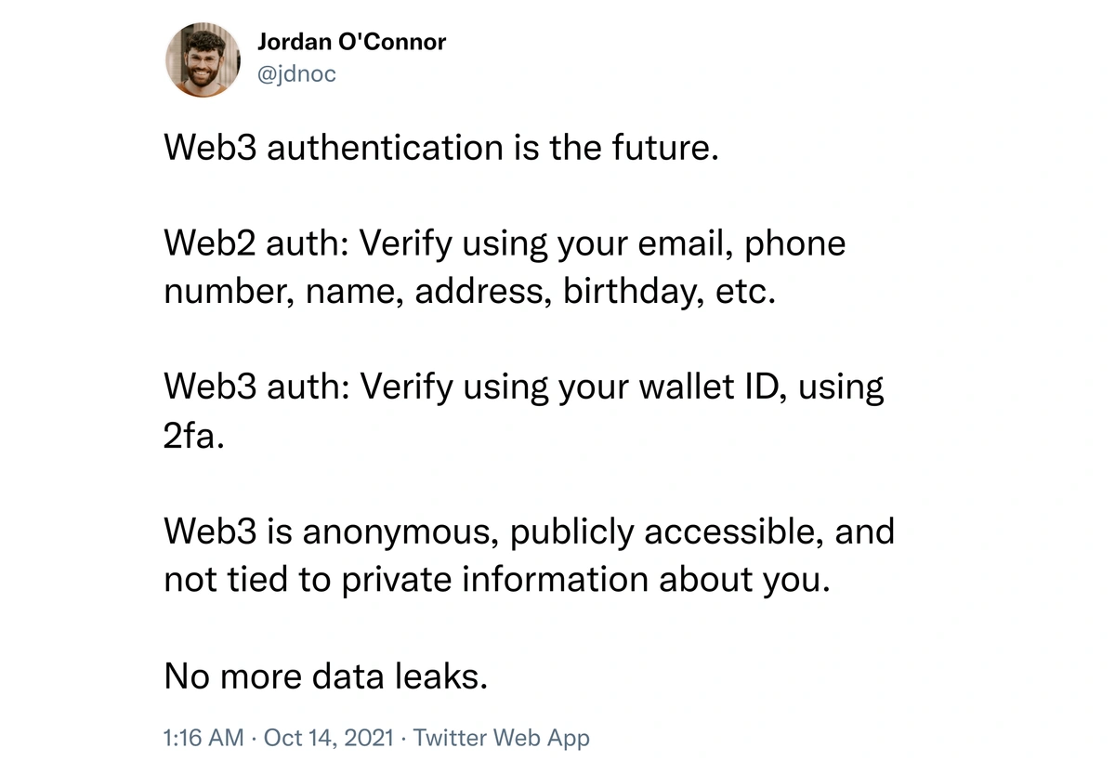The image size is (1115, 761).
Task: Click the @jdnoc handle
Action: 295,74
